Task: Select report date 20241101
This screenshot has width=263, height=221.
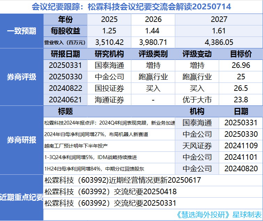Action: pyautogui.click(x=241, y=157)
